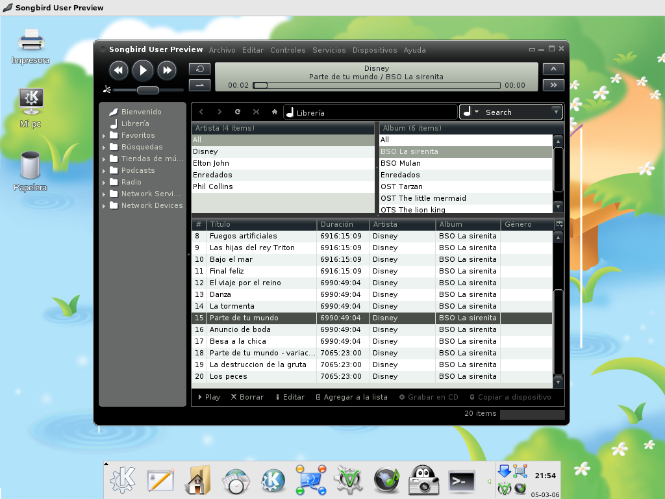The height and width of the screenshot is (499, 665).
Task: Open the home folder taskbar icon
Action: [x=199, y=480]
